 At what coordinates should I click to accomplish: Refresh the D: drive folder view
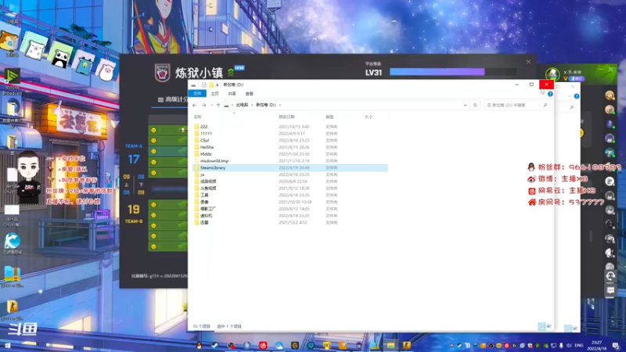coord(475,105)
